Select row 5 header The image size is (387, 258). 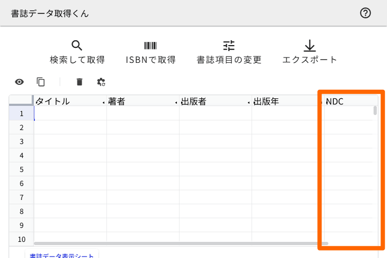[x=21, y=169]
